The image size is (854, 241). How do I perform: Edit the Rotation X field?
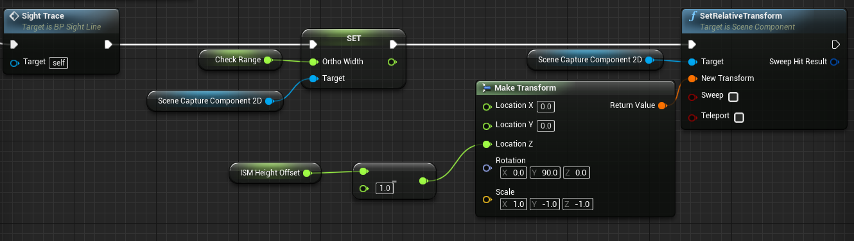[514, 172]
